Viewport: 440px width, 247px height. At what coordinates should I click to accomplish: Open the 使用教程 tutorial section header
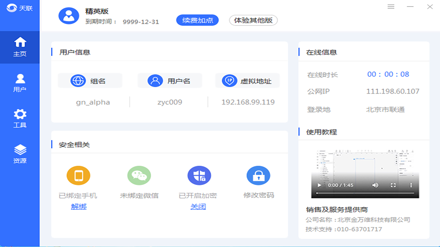point(321,132)
